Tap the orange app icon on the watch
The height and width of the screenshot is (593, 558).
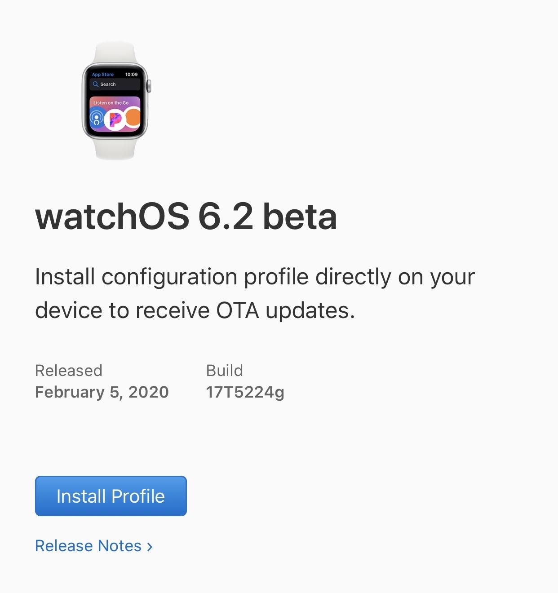133,119
